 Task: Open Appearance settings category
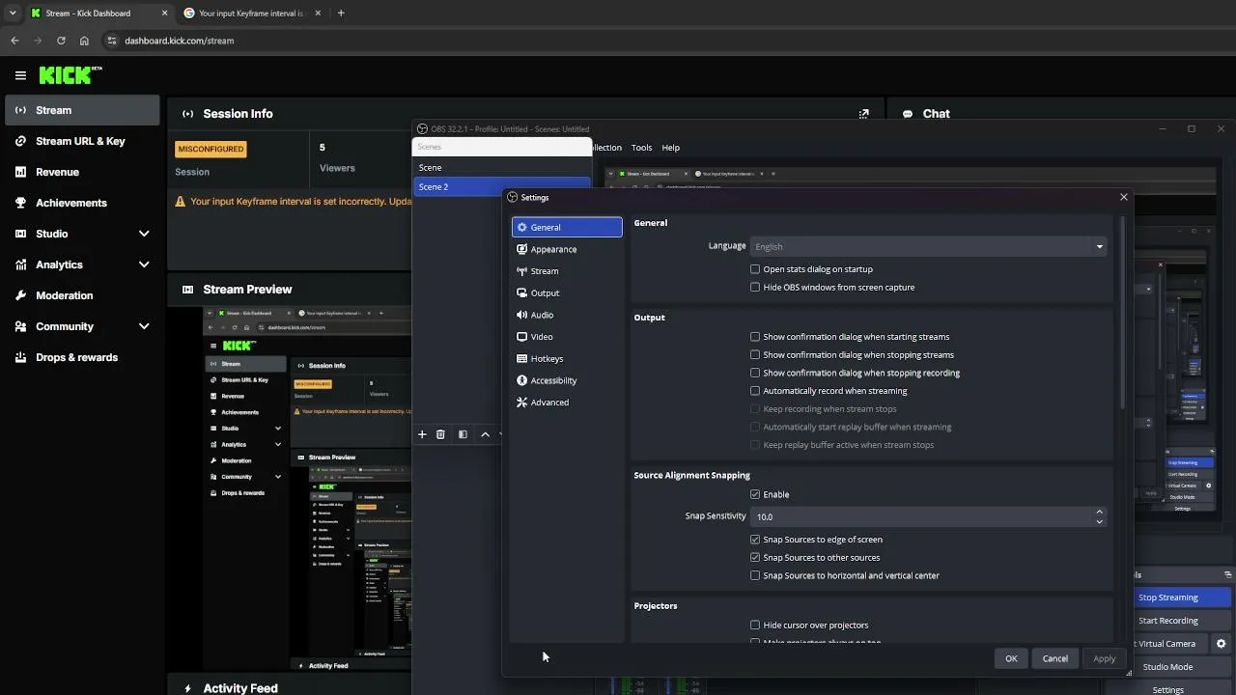(x=567, y=249)
